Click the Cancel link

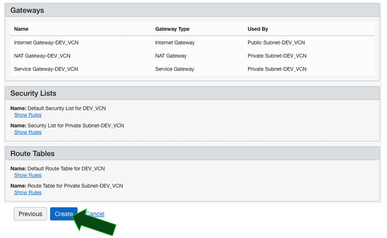95,214
